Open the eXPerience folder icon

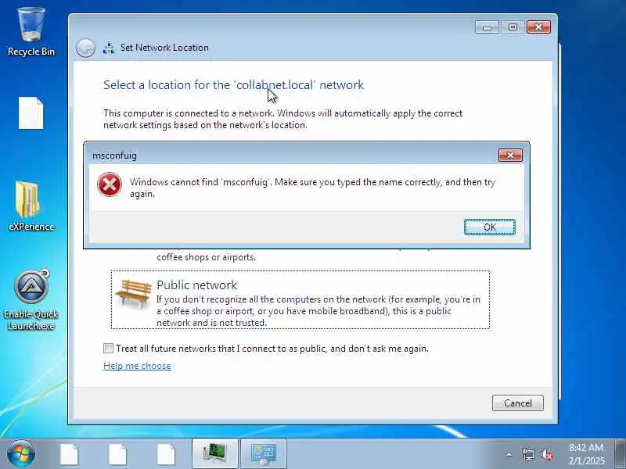click(31, 206)
